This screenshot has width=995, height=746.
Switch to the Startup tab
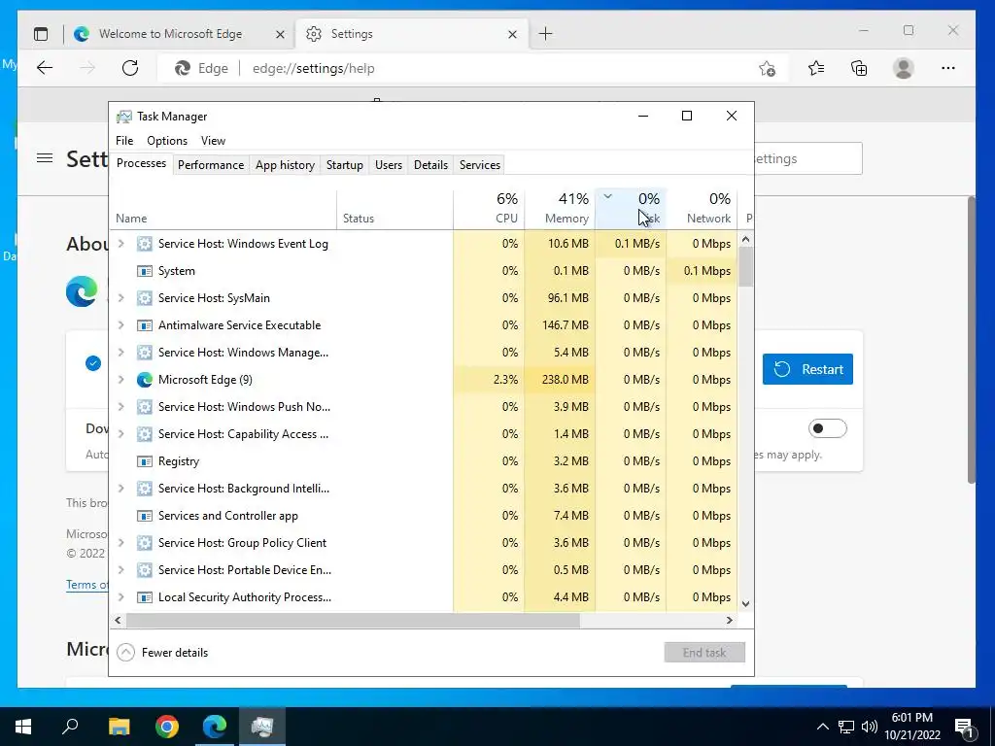click(x=345, y=165)
